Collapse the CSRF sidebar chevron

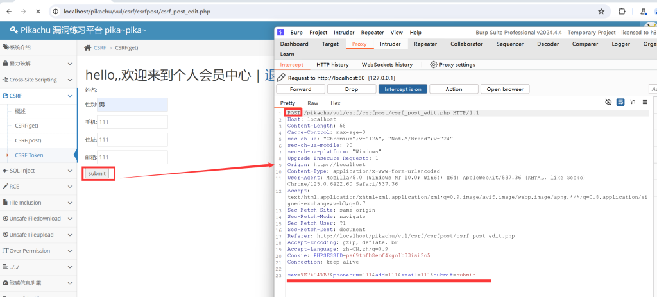[70, 96]
